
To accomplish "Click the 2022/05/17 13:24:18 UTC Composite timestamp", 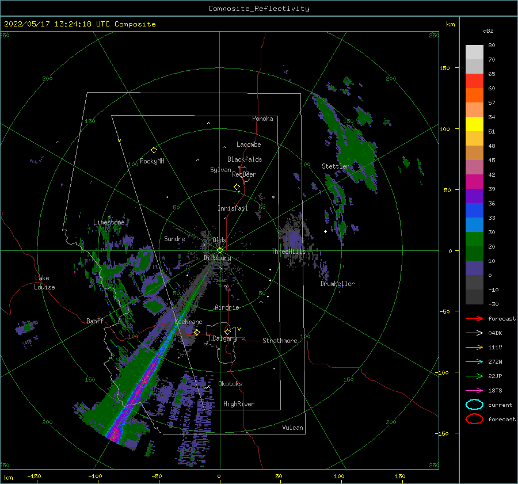I will (79, 24).
